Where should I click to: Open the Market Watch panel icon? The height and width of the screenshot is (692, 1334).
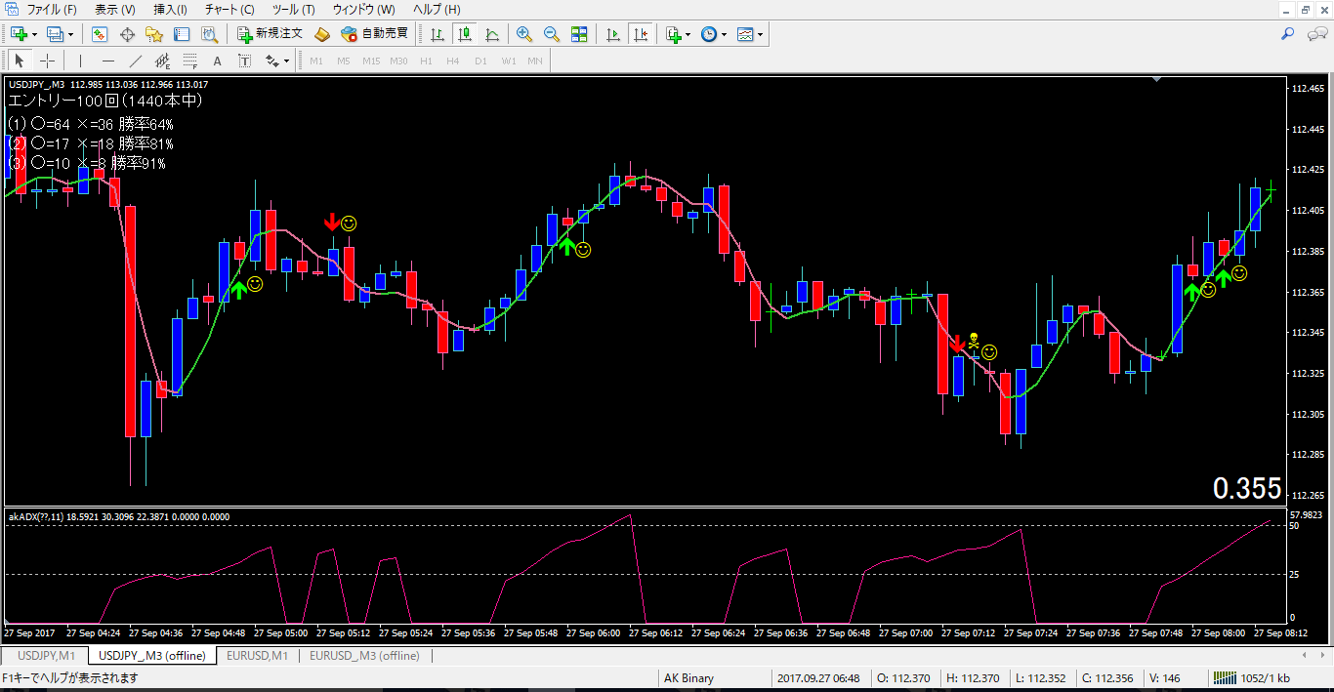(x=100, y=34)
